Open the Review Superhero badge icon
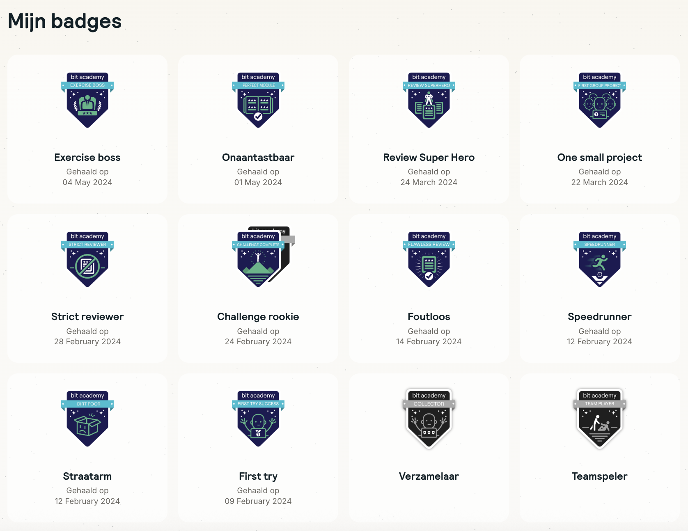Image resolution: width=688 pixels, height=531 pixels. coord(429,100)
